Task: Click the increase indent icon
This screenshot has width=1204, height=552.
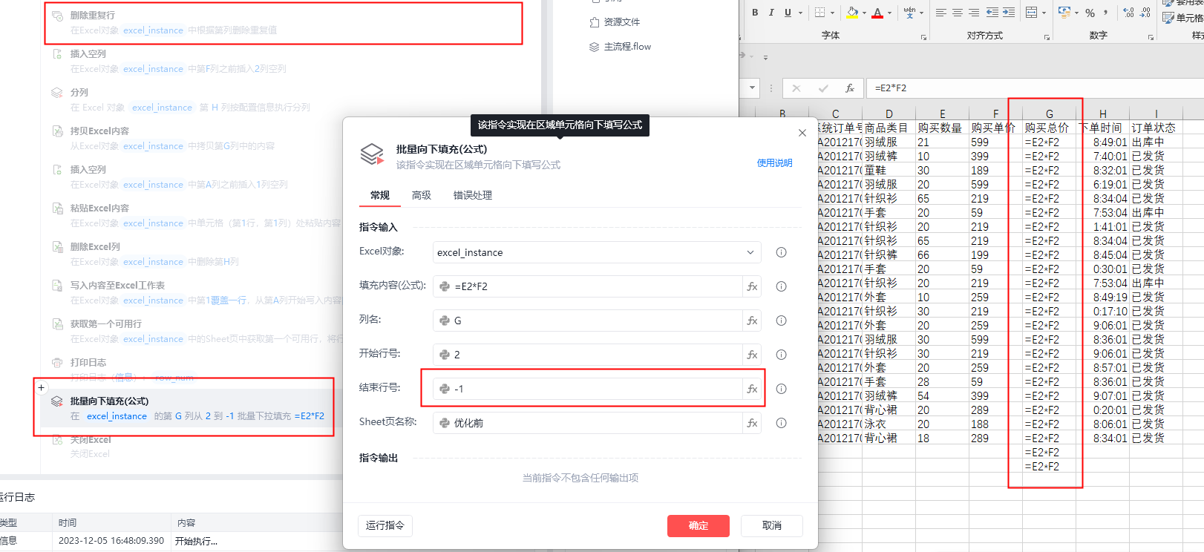Action: point(1009,13)
